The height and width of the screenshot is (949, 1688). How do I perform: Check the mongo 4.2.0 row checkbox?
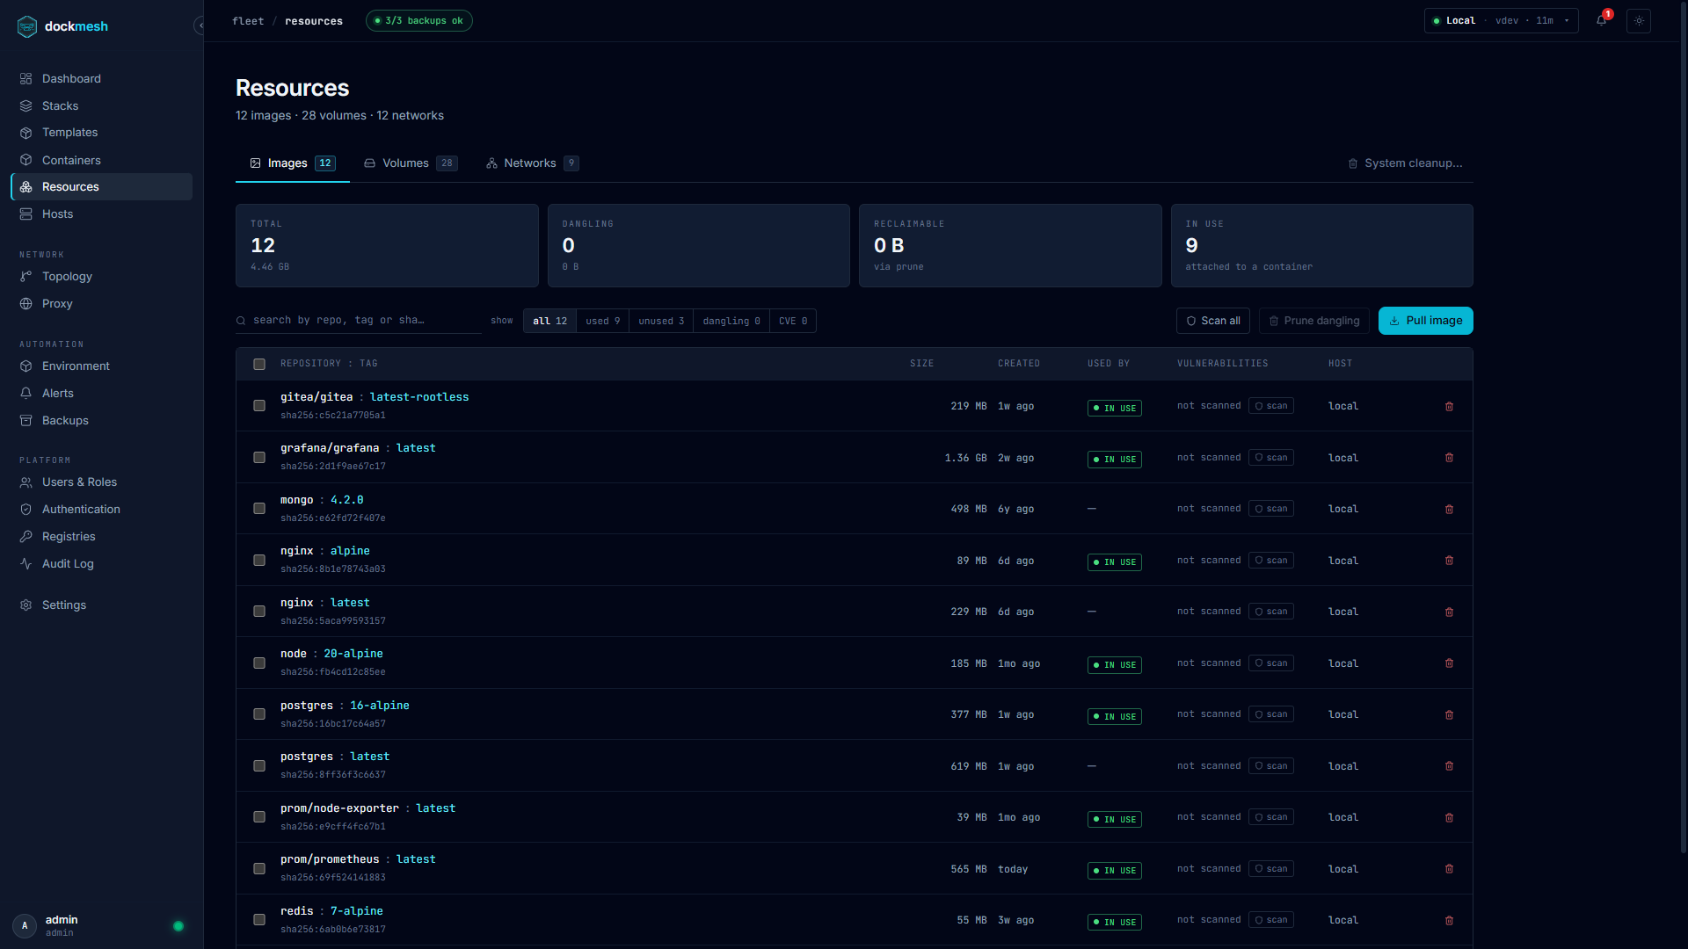click(259, 509)
